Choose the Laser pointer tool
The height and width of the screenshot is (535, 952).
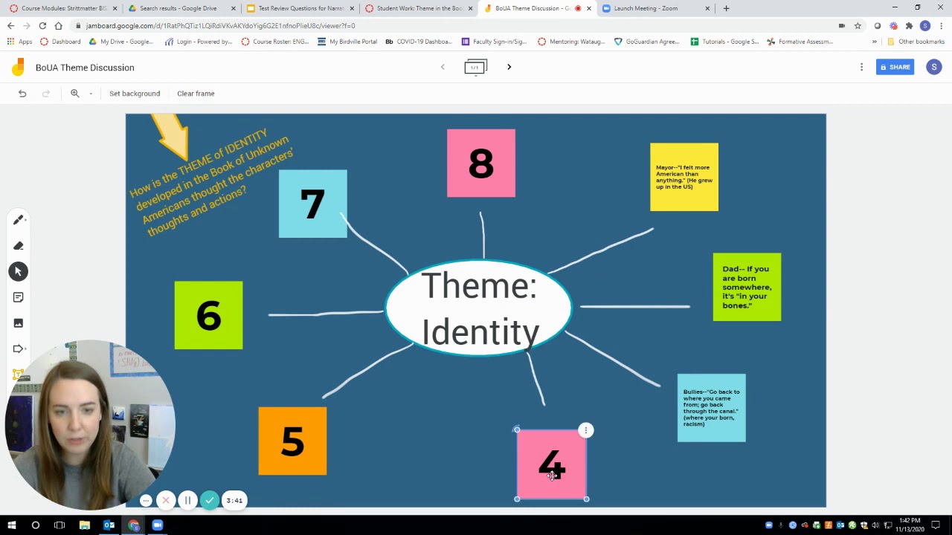click(19, 348)
